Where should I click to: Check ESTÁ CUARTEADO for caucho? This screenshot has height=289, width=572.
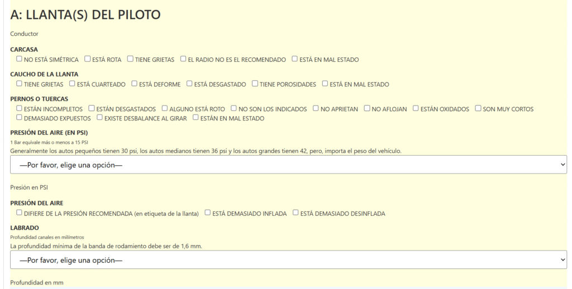tap(72, 84)
